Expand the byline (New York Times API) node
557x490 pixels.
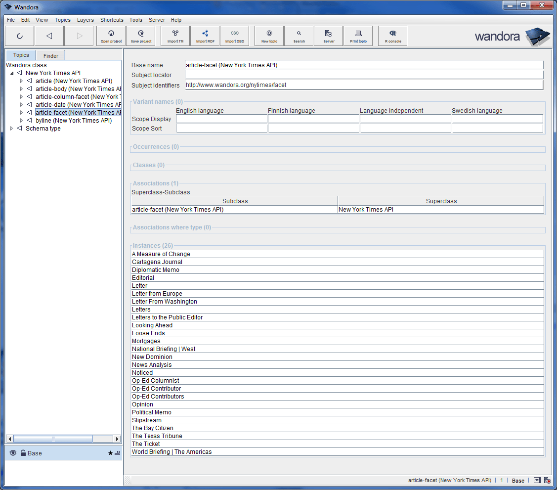21,121
